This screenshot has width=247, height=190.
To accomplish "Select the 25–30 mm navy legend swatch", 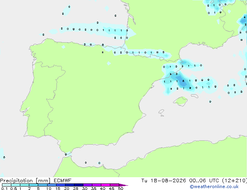I will pos(79,185).
